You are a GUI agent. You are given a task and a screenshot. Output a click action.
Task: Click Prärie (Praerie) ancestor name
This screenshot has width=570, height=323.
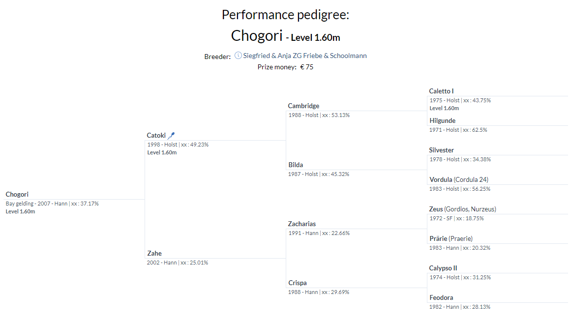point(450,239)
